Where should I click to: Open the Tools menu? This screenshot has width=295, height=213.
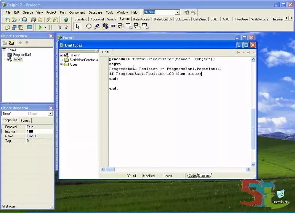(x=109, y=12)
